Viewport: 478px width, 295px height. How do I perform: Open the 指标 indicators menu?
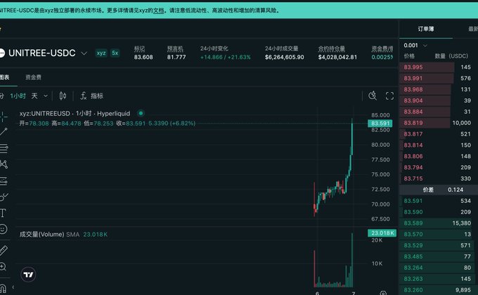pos(92,96)
